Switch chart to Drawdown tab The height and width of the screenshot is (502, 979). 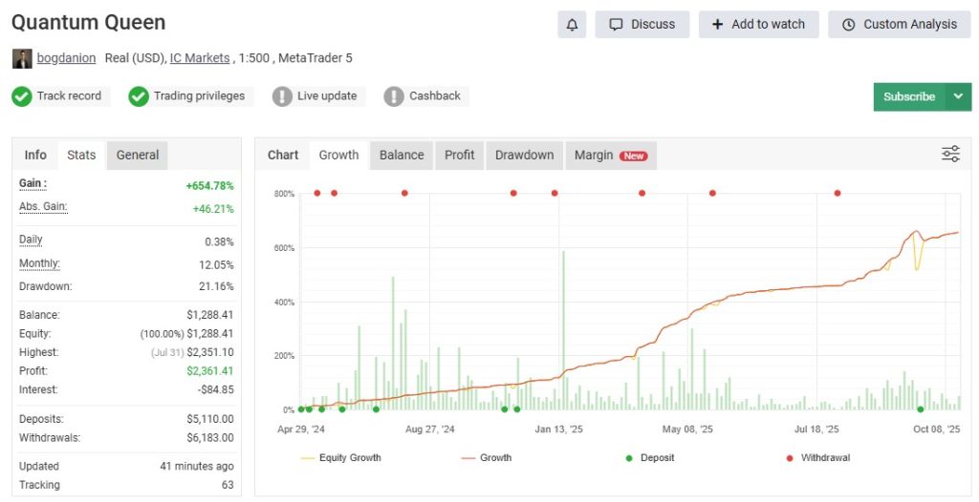coord(524,155)
